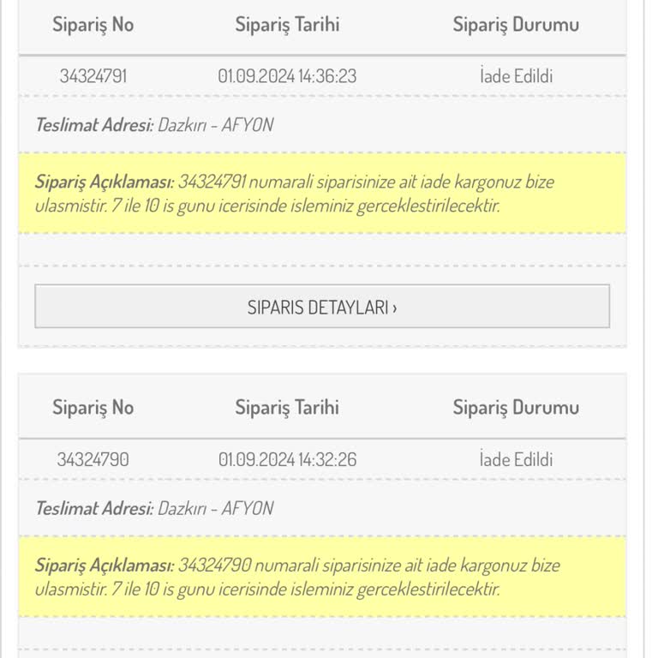
Task: Click Sipariş Açıklaması label in top yellow note
Action: [x=105, y=182]
